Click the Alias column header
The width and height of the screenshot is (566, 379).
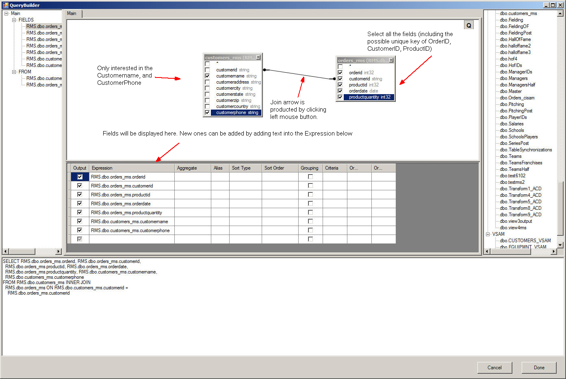tap(220, 168)
